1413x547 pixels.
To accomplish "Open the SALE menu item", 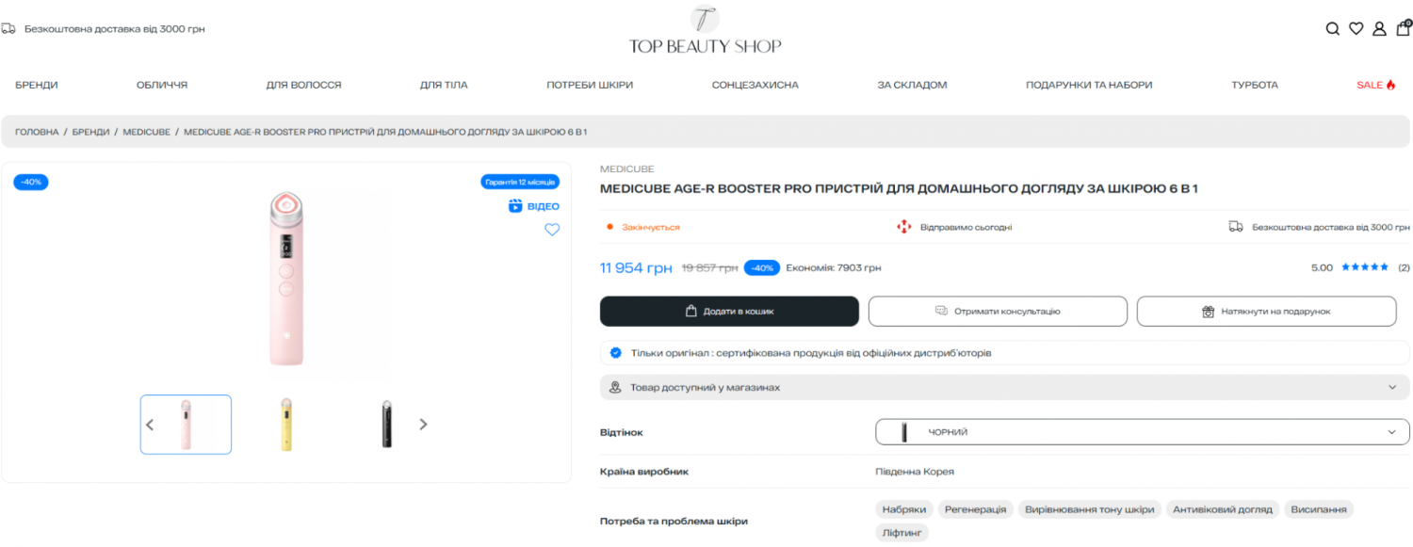I will [x=1376, y=85].
